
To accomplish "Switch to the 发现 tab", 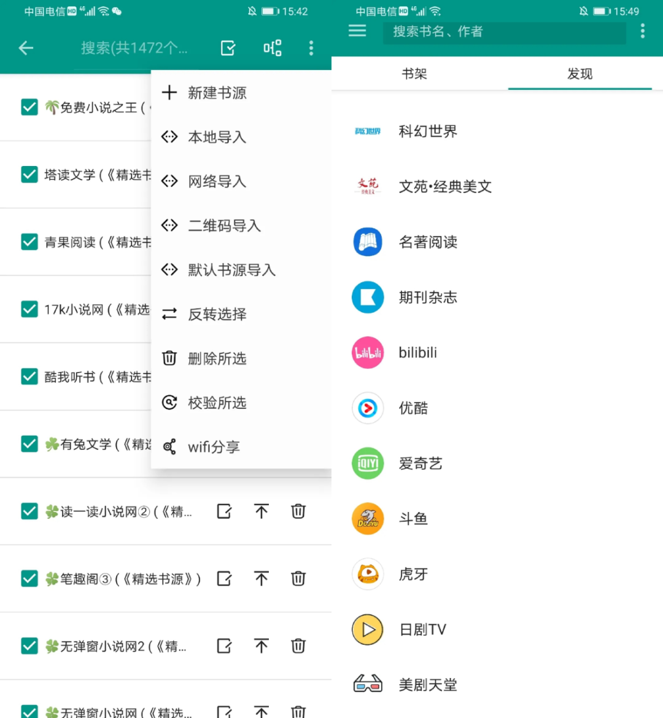I will [580, 73].
